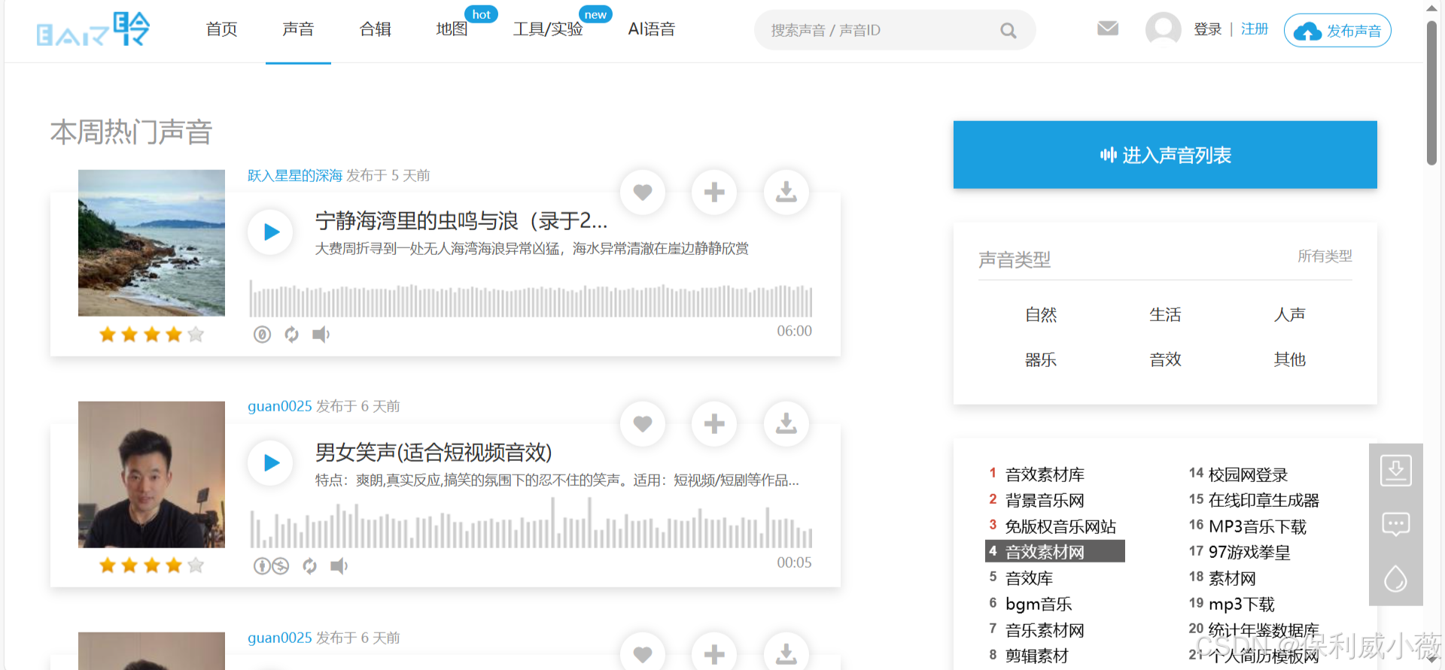Click the 耳聆 site logo
This screenshot has height=670, width=1445.
click(93, 29)
